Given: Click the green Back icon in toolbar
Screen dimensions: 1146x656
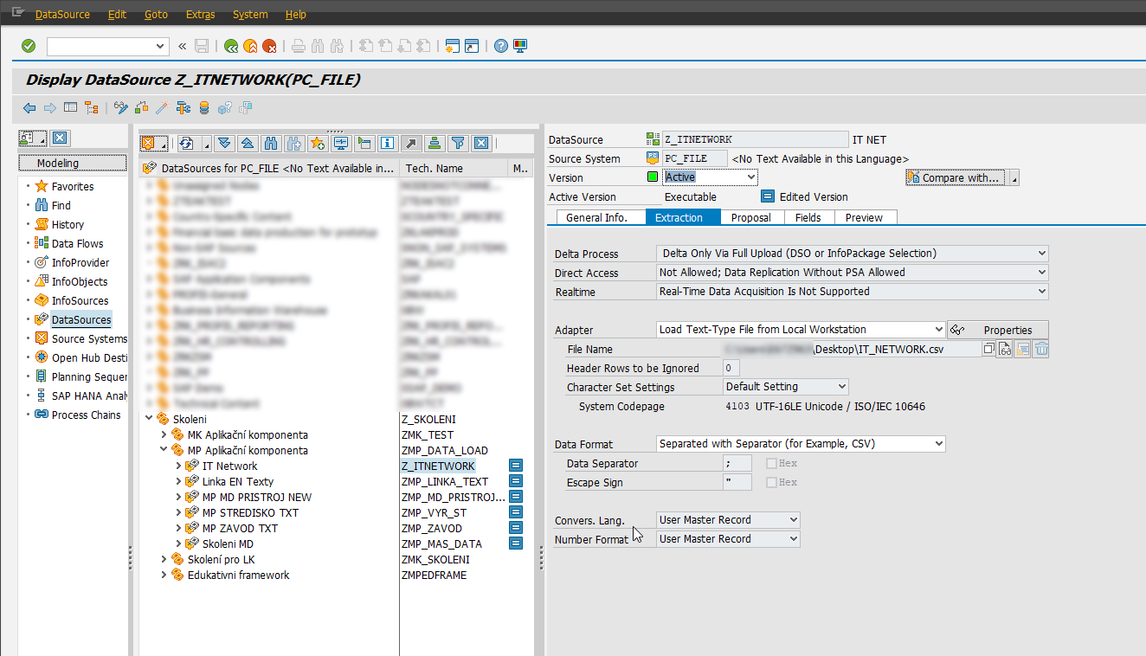Looking at the screenshot, I should pos(231,46).
